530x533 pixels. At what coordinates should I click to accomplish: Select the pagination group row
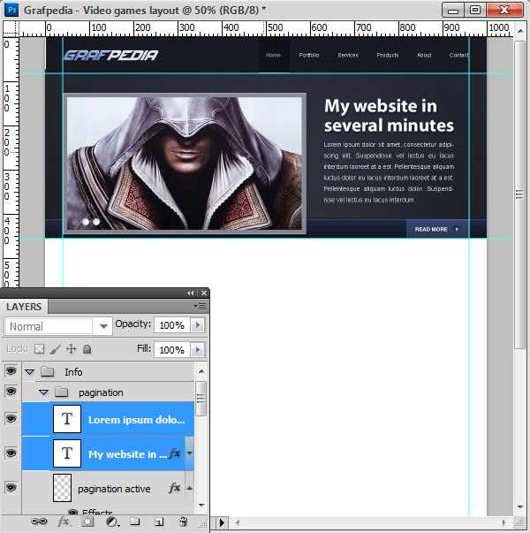(x=109, y=392)
